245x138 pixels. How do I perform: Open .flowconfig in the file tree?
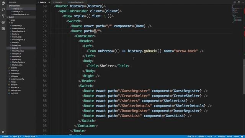pos(15,74)
